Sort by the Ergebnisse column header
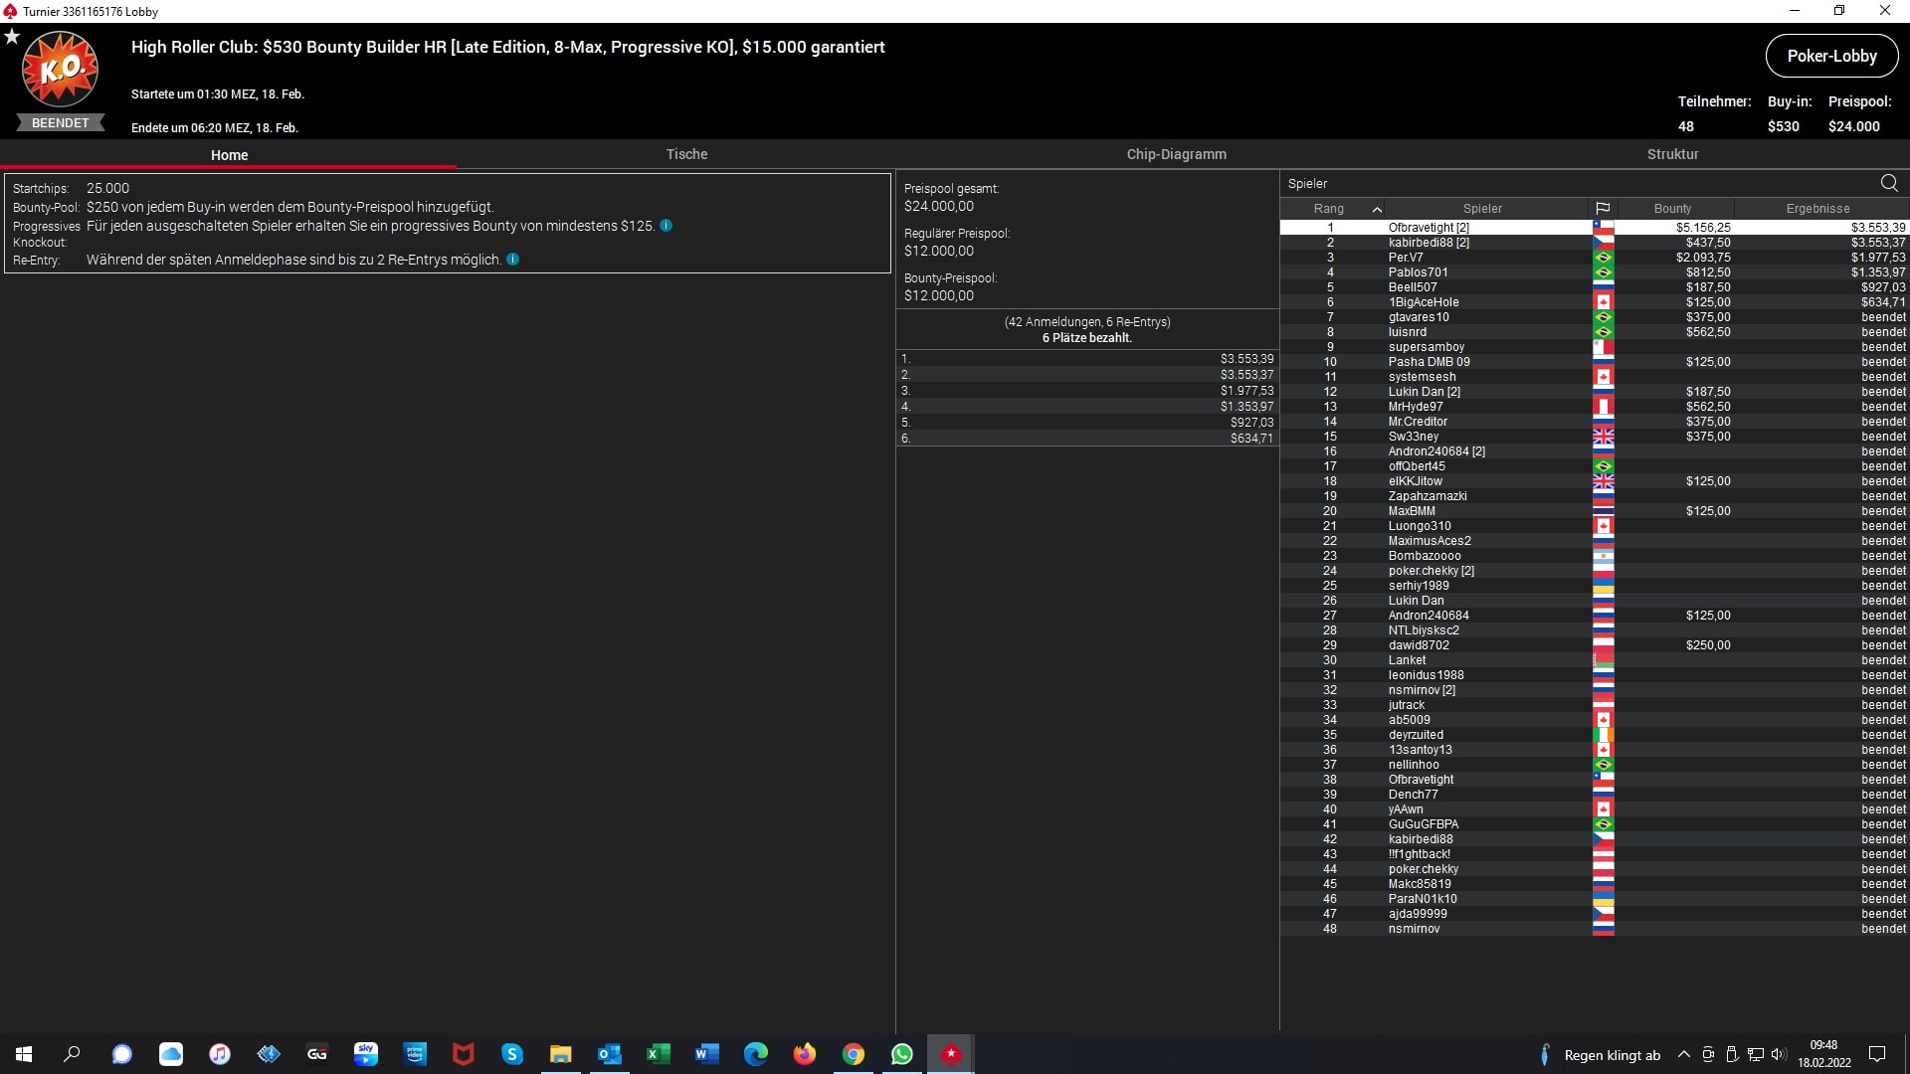The width and height of the screenshot is (1910, 1074). point(1817,209)
